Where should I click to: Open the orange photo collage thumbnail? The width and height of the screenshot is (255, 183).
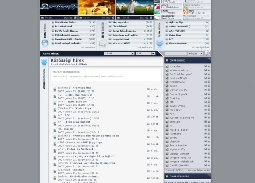tap(96, 8)
